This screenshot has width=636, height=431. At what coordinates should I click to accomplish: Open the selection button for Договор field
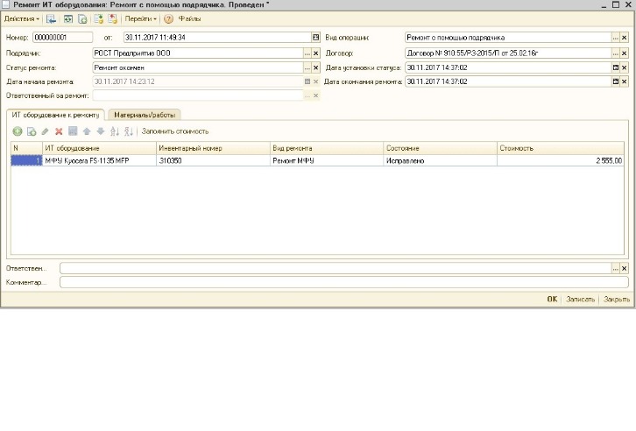click(x=615, y=53)
